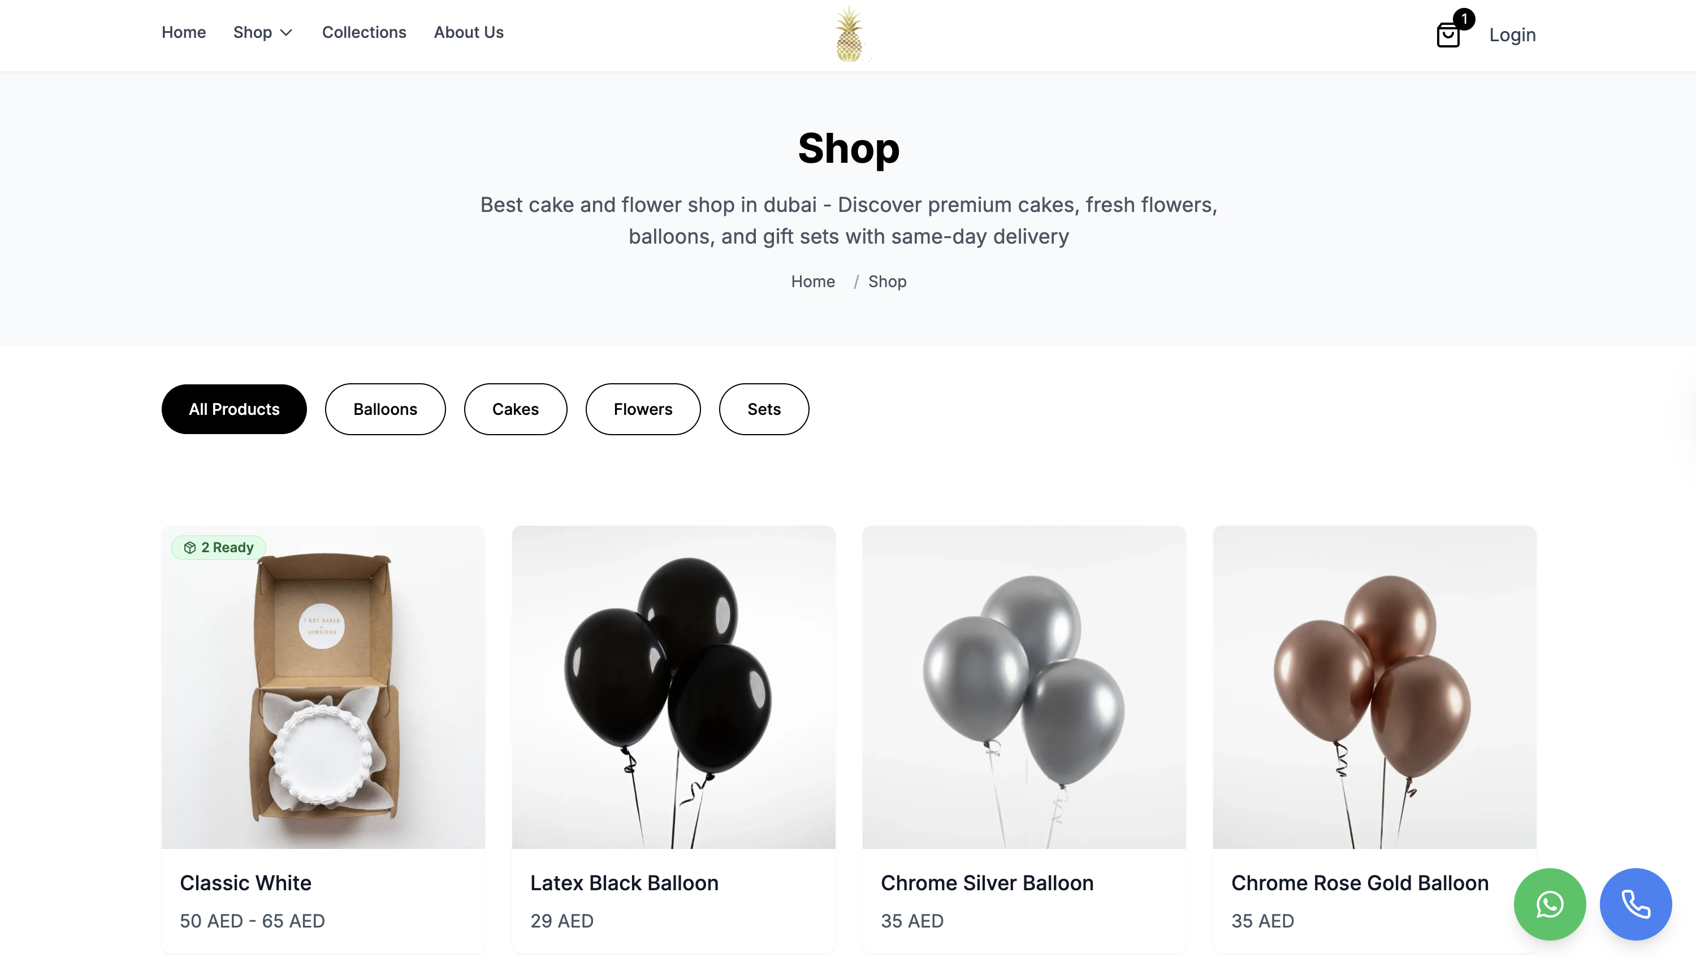Click the Login link
The image size is (1696, 962).
coord(1512,35)
